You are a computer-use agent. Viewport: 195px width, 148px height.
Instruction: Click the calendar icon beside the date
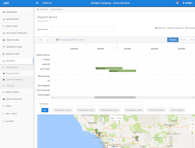[57, 40]
